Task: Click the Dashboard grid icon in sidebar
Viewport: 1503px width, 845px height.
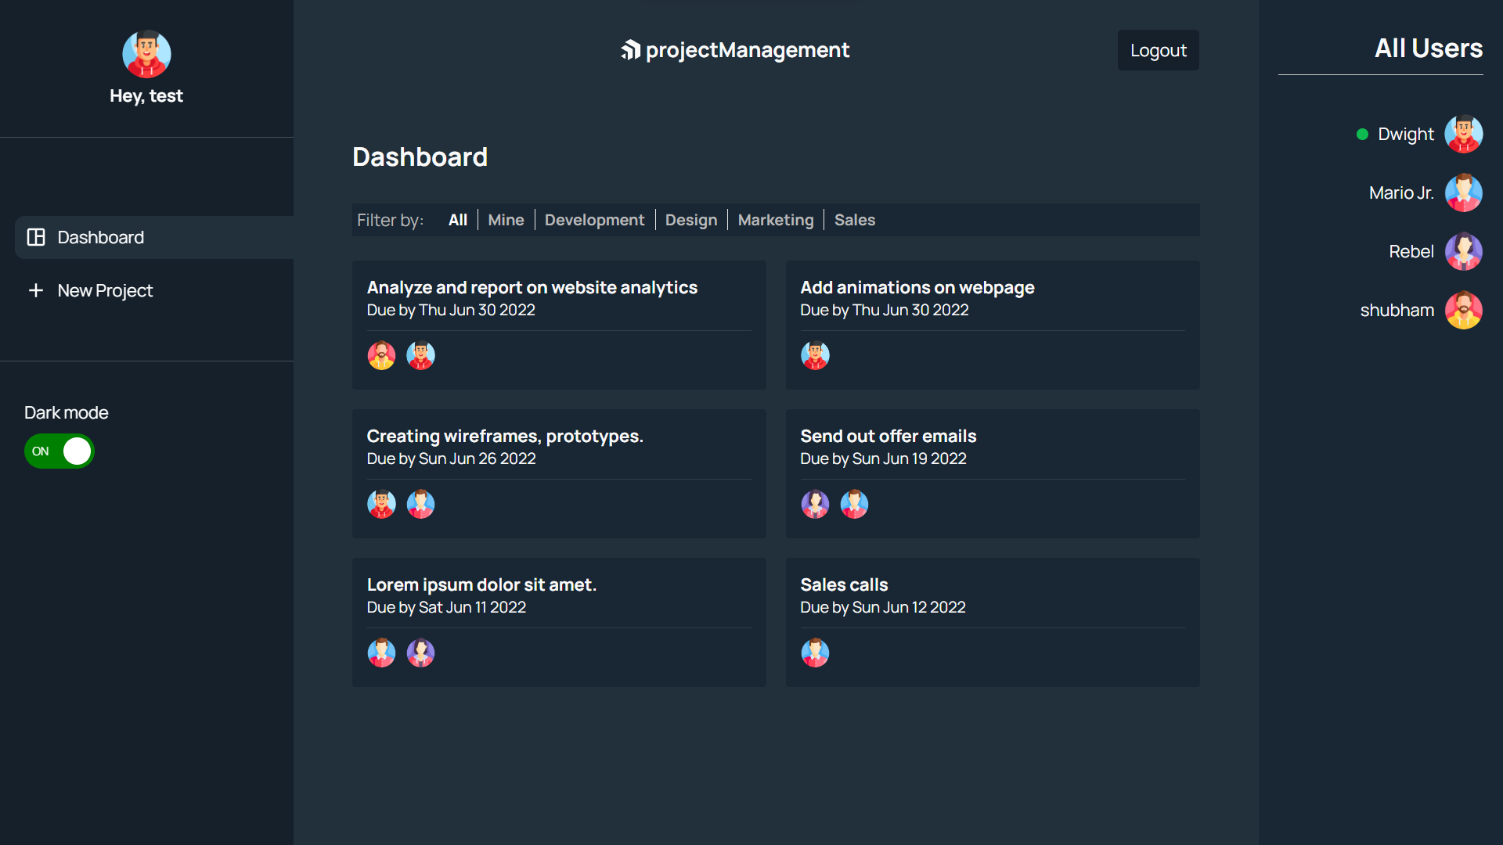Action: click(x=36, y=237)
